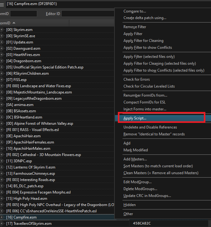Choose Update CRC in ModGroups...
Image resolution: width=211 pixels, height=227 pixels.
point(147,196)
